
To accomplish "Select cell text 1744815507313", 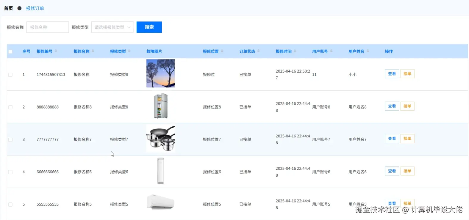I will click(51, 75).
